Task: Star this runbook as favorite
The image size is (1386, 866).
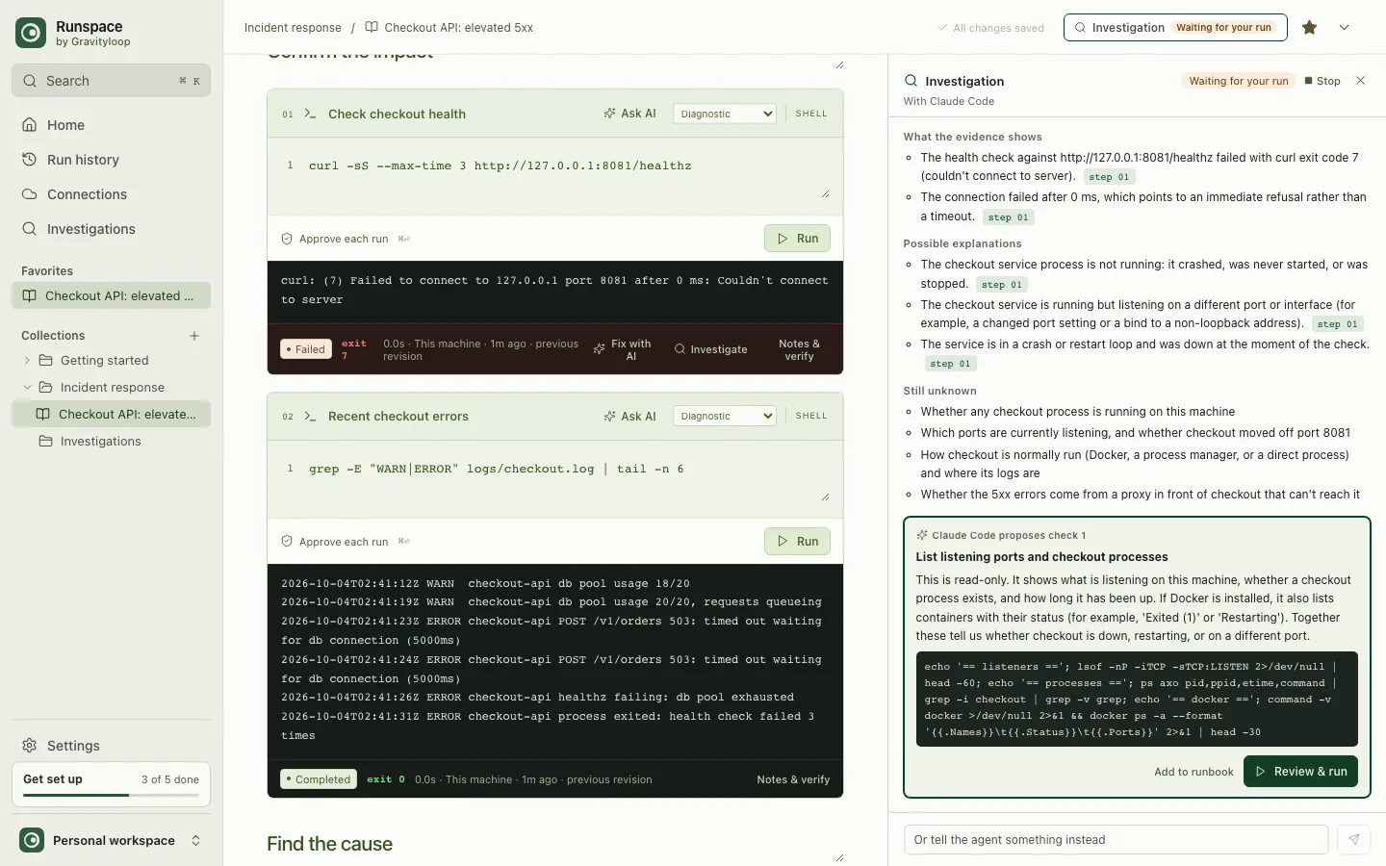Action: pyautogui.click(x=1309, y=28)
